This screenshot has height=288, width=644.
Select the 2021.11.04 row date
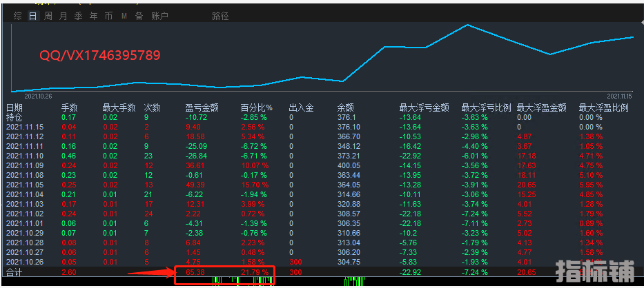(x=25, y=194)
